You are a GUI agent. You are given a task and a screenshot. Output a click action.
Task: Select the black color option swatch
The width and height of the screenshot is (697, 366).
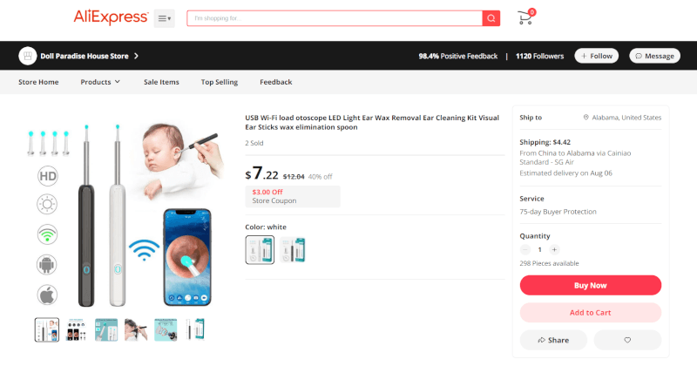pos(293,250)
